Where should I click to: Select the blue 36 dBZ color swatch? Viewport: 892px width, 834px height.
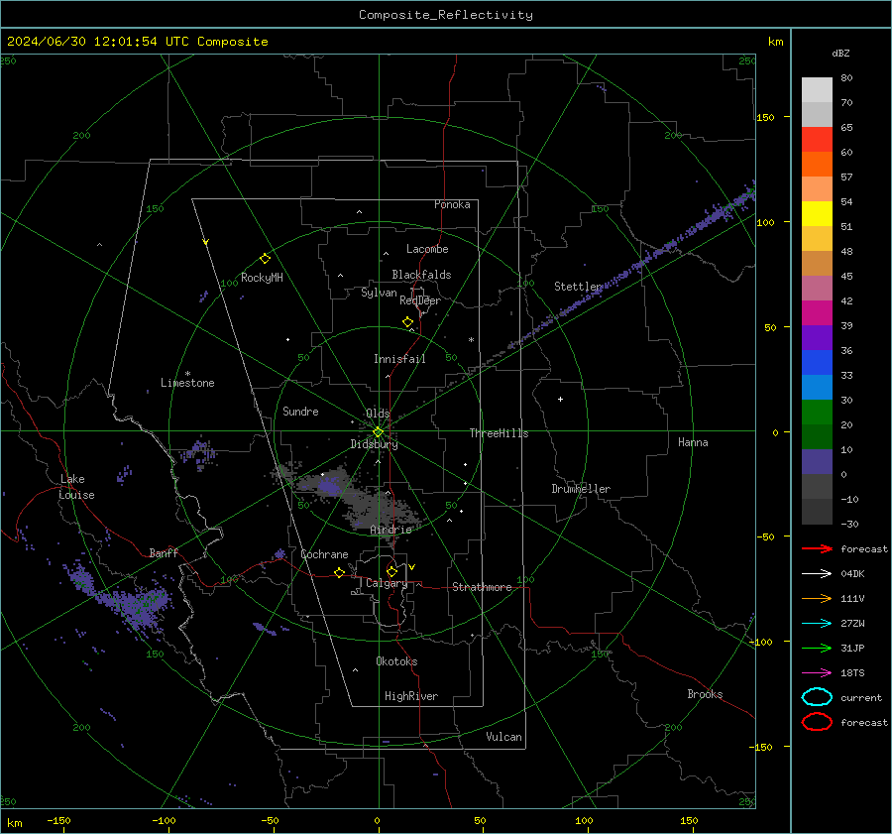click(x=817, y=363)
